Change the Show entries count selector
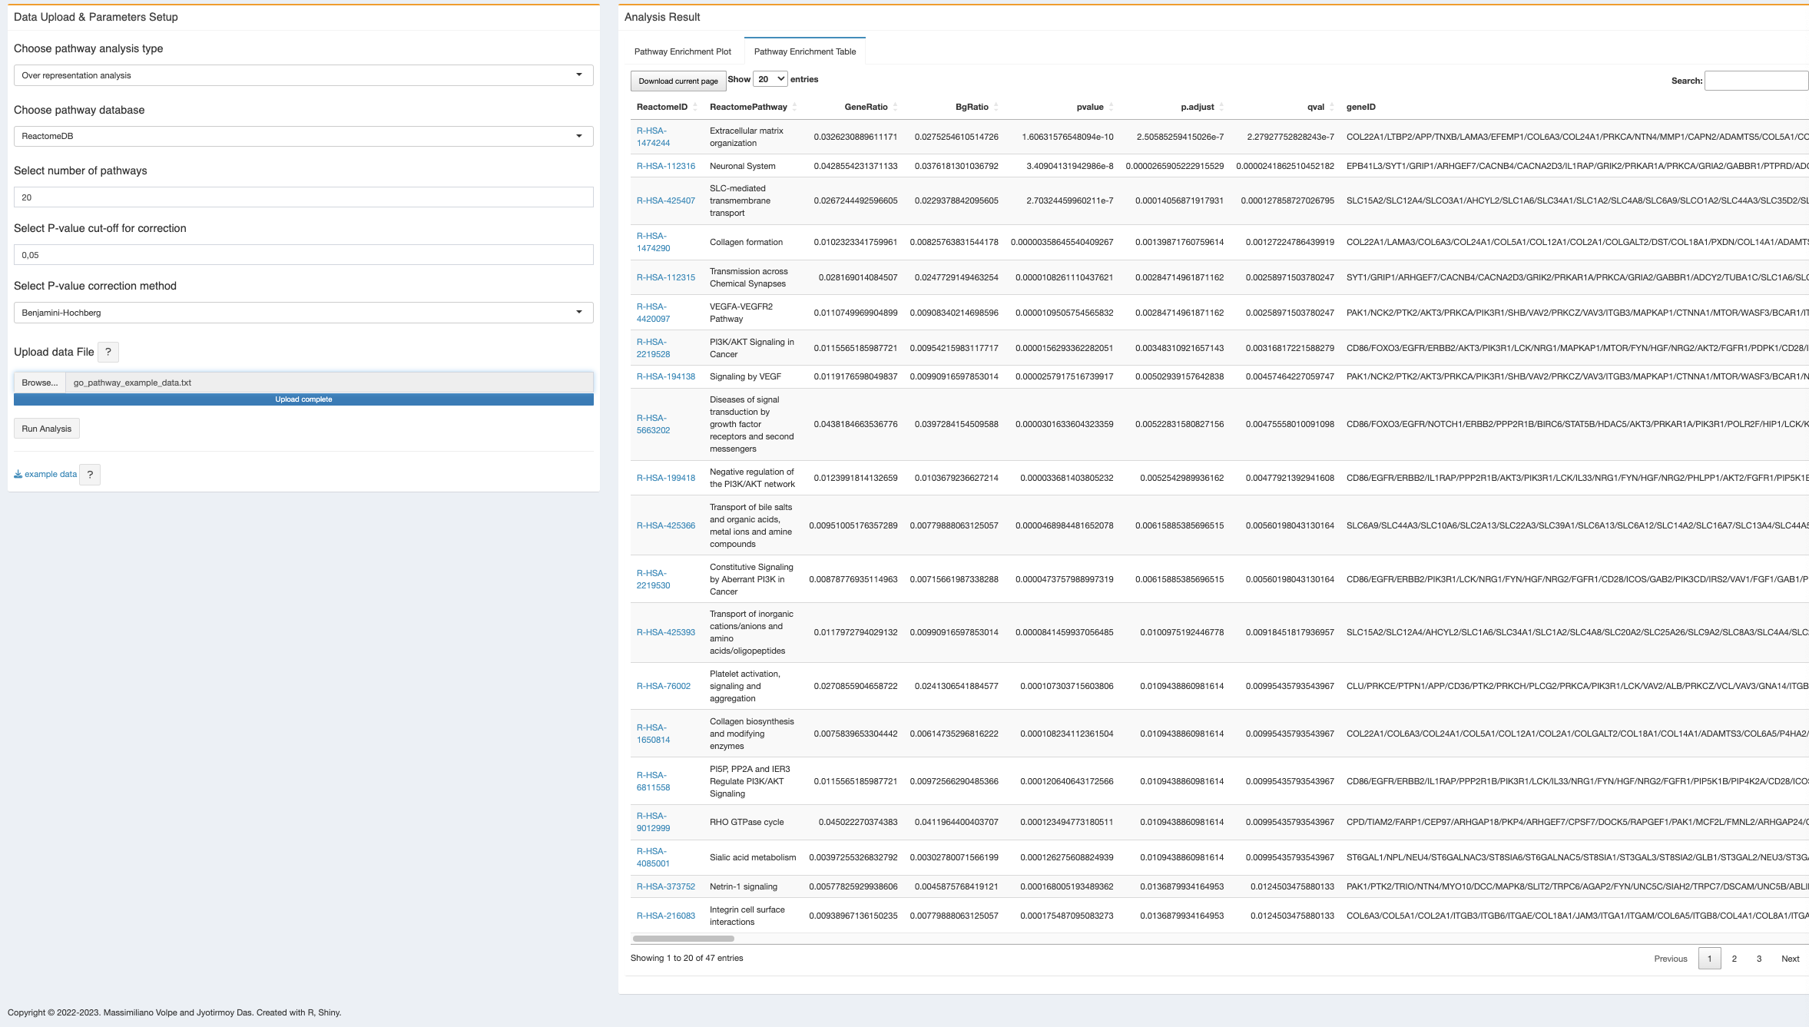This screenshot has width=1809, height=1027. tap(770, 79)
